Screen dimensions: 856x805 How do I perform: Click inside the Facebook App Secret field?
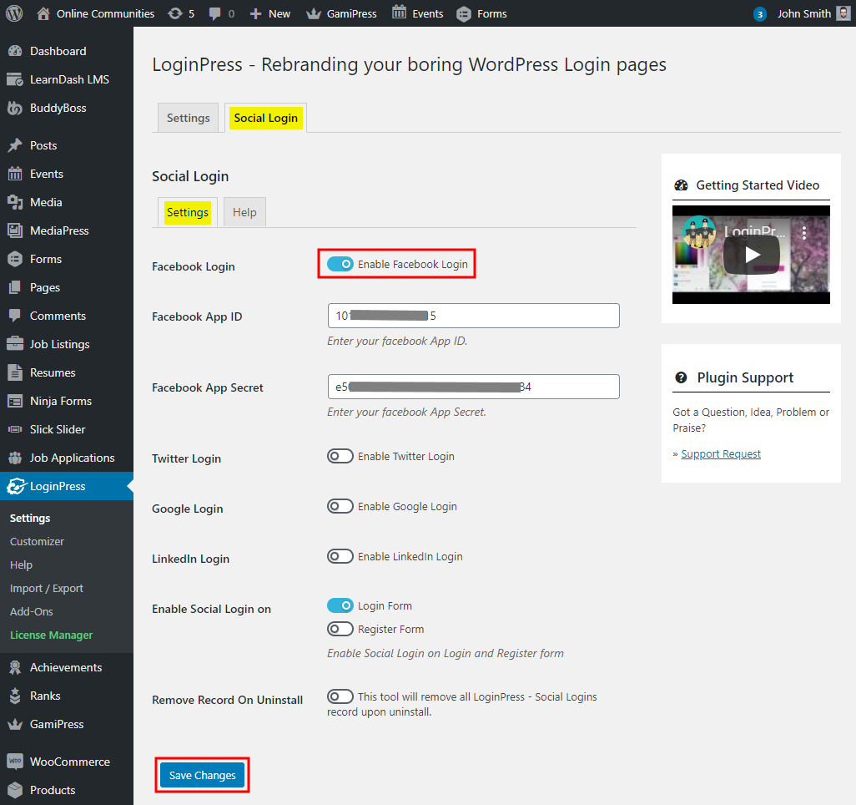click(x=472, y=387)
